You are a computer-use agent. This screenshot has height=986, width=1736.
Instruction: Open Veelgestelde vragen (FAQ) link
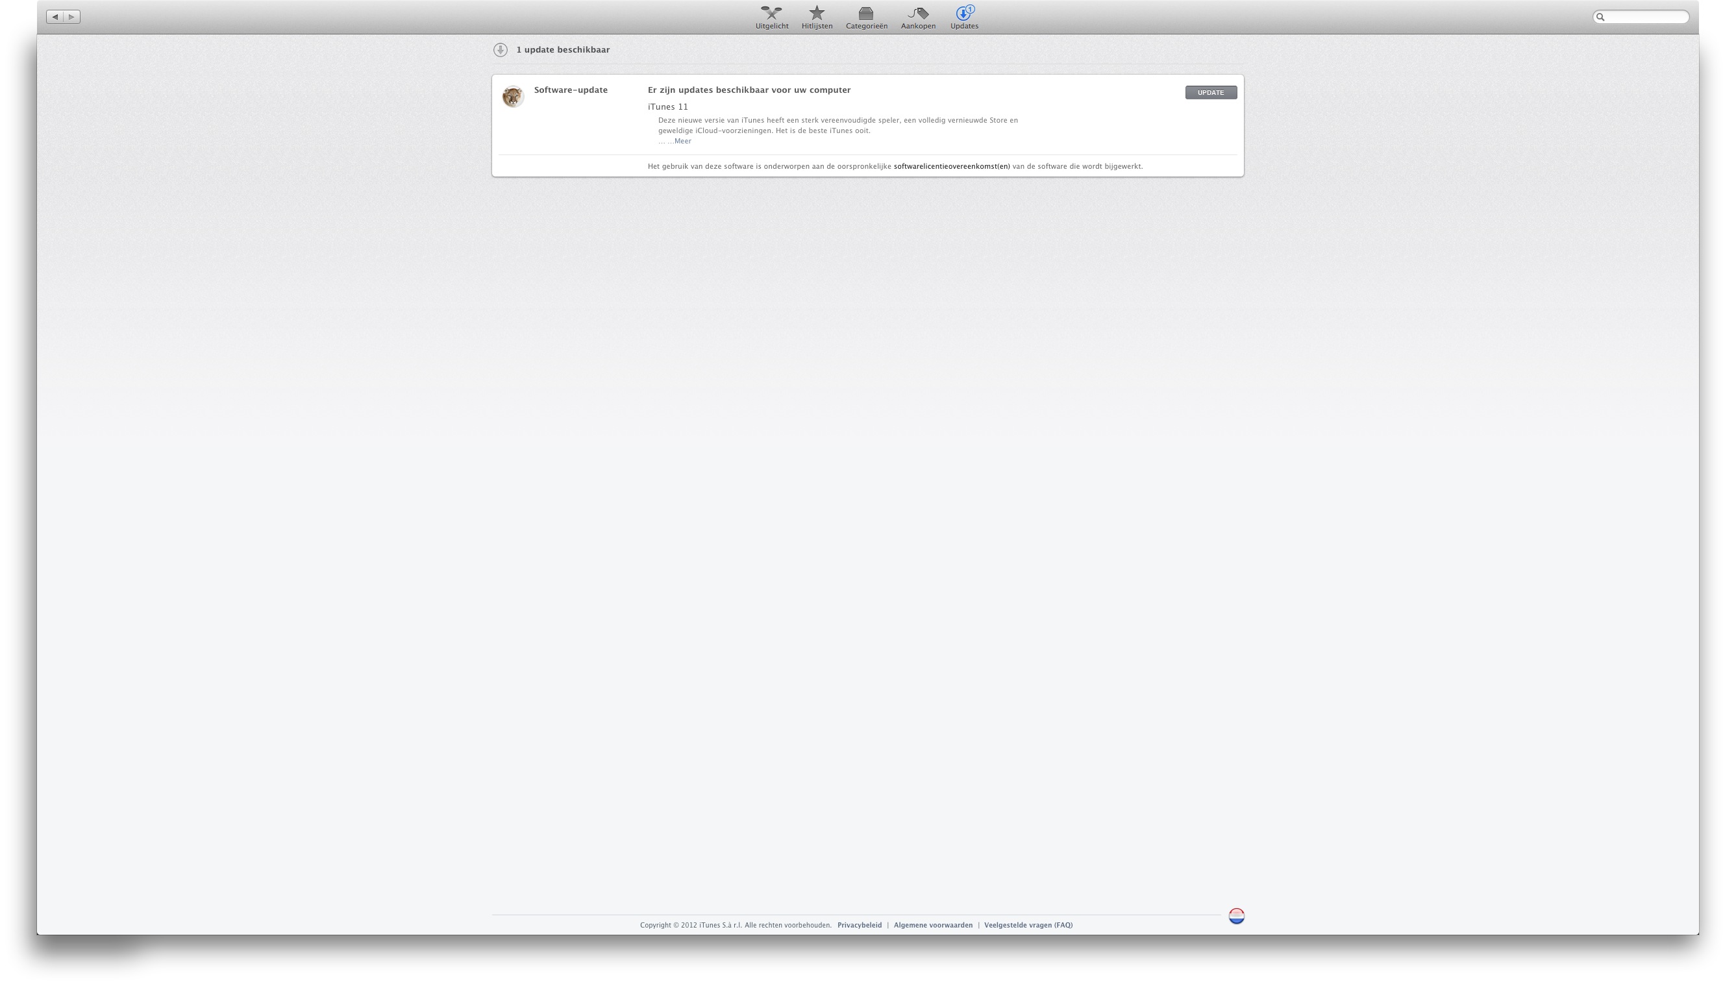(1028, 926)
